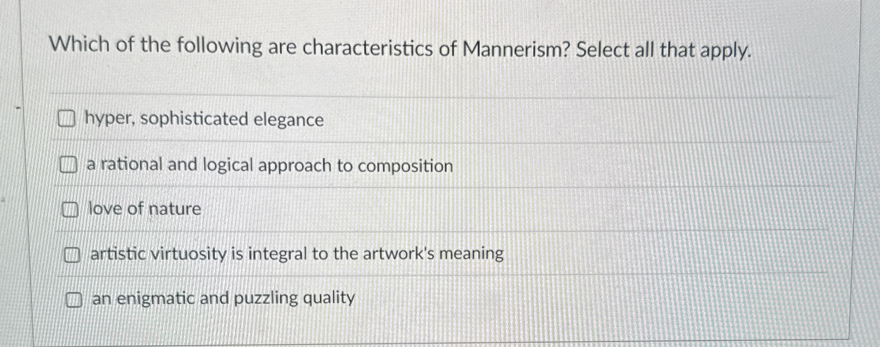Click the 'love of nature' answer text

point(143,209)
